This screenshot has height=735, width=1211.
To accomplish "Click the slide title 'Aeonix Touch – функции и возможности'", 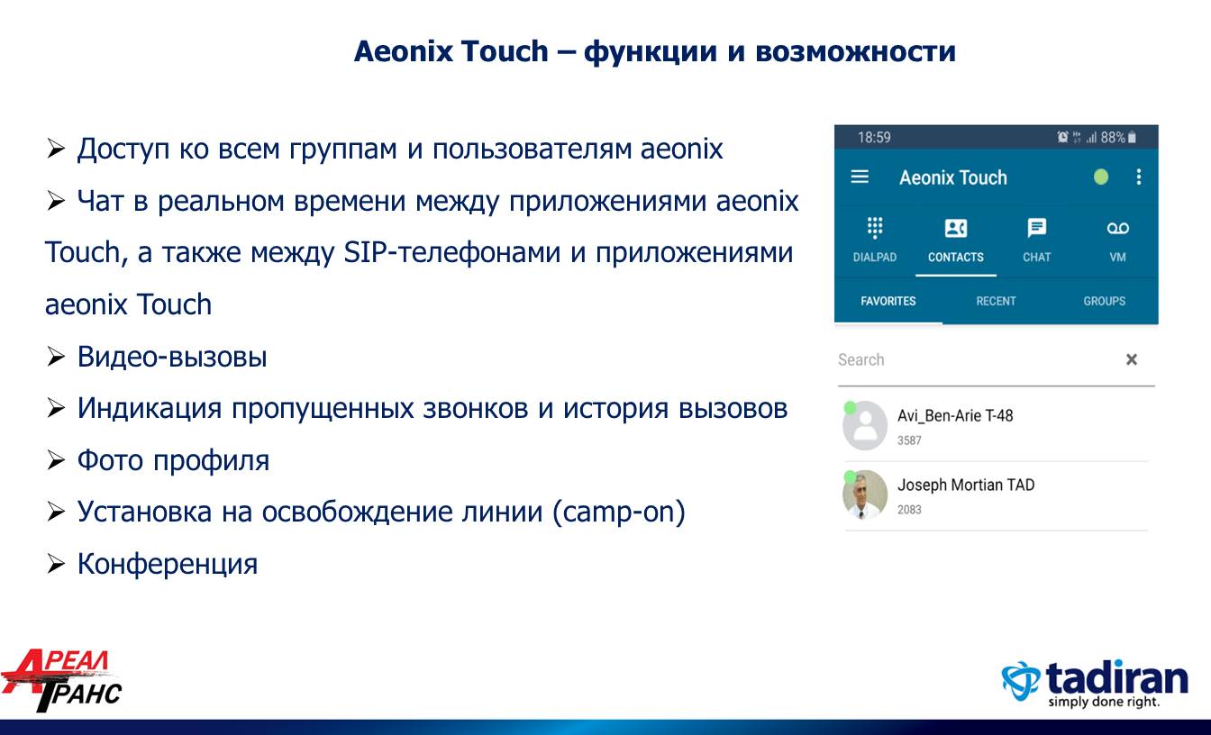I will click(655, 51).
